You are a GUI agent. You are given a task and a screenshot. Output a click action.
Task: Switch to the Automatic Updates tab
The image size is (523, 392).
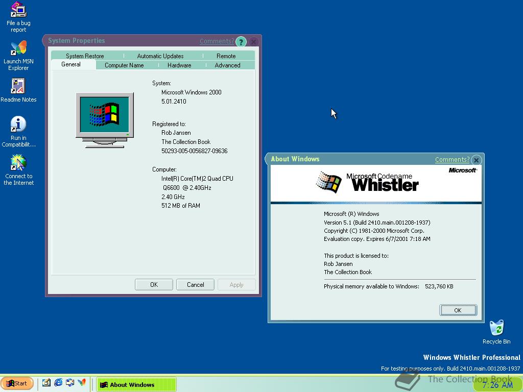(160, 56)
